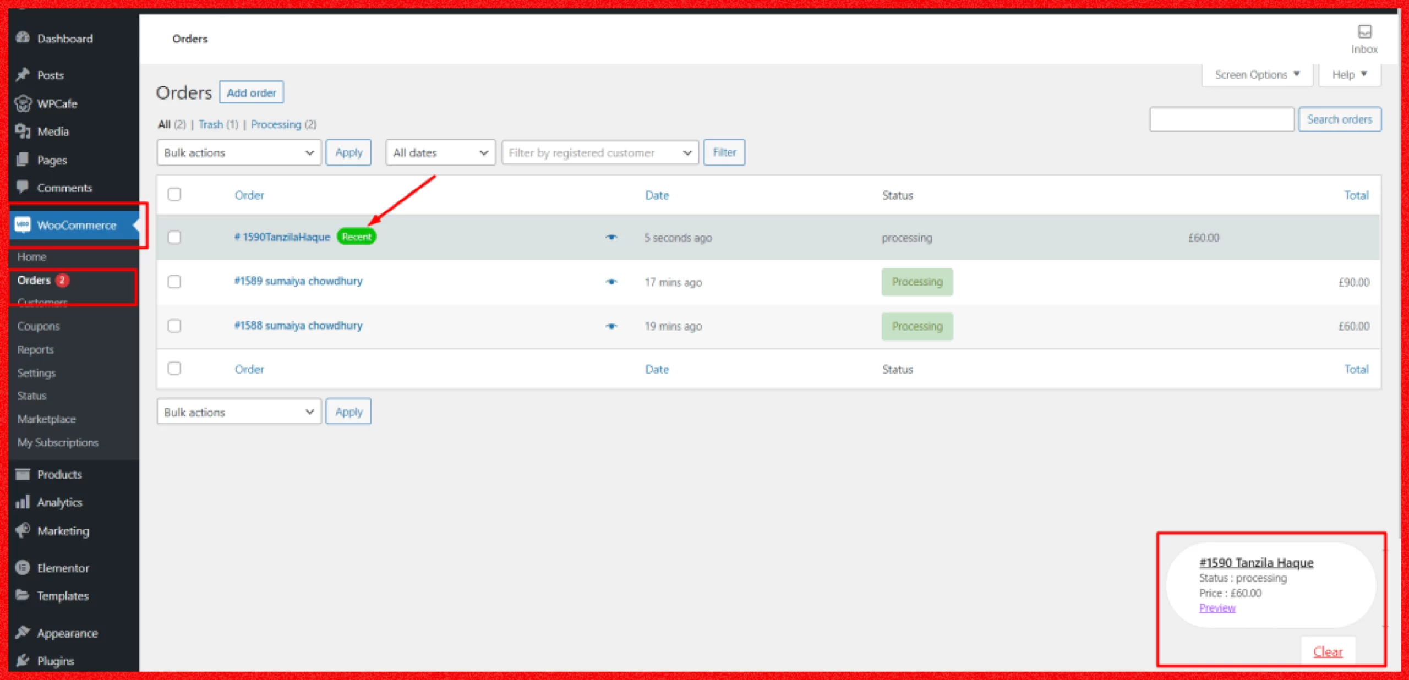Open WooCommerce Settings submenu item
Viewport: 1409px width, 680px height.
(x=36, y=373)
